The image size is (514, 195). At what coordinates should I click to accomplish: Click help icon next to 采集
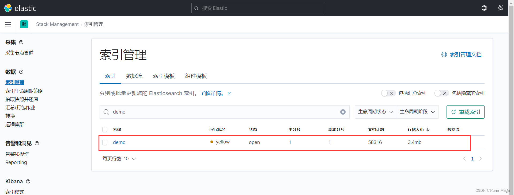(x=21, y=42)
